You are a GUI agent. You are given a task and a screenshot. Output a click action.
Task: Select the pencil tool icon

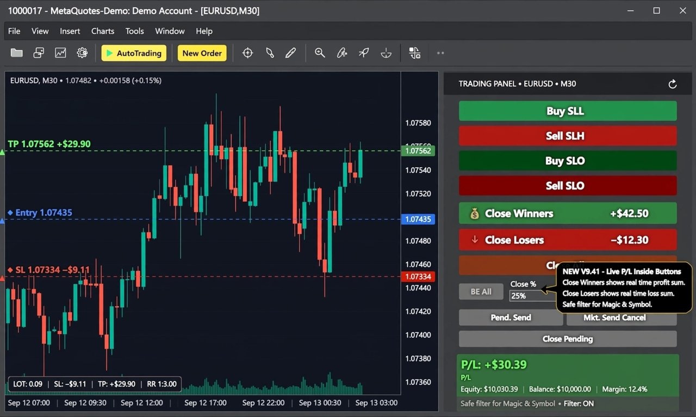(290, 53)
